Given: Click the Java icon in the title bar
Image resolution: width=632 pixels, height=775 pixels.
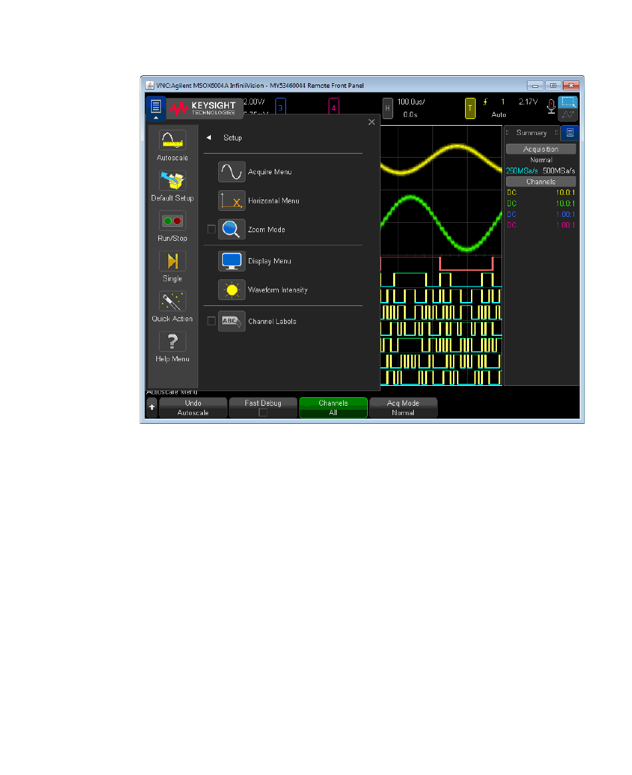Looking at the screenshot, I should pyautogui.click(x=150, y=85).
